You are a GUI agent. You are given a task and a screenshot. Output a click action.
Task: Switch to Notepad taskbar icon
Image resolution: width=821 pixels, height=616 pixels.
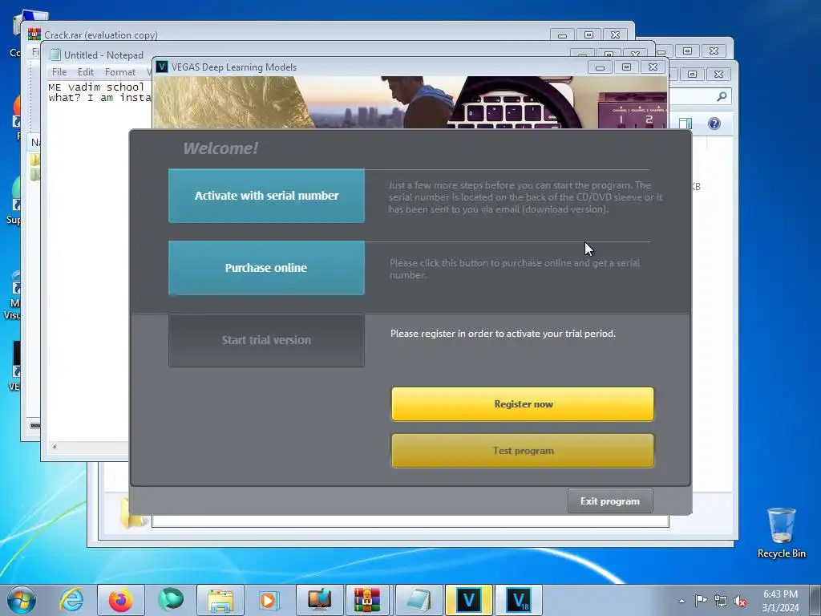coord(419,600)
